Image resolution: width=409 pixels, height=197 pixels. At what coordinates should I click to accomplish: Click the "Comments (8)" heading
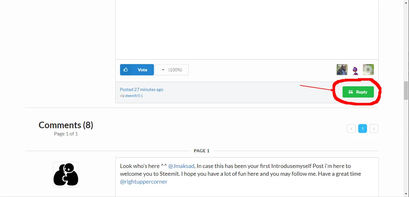[66, 125]
